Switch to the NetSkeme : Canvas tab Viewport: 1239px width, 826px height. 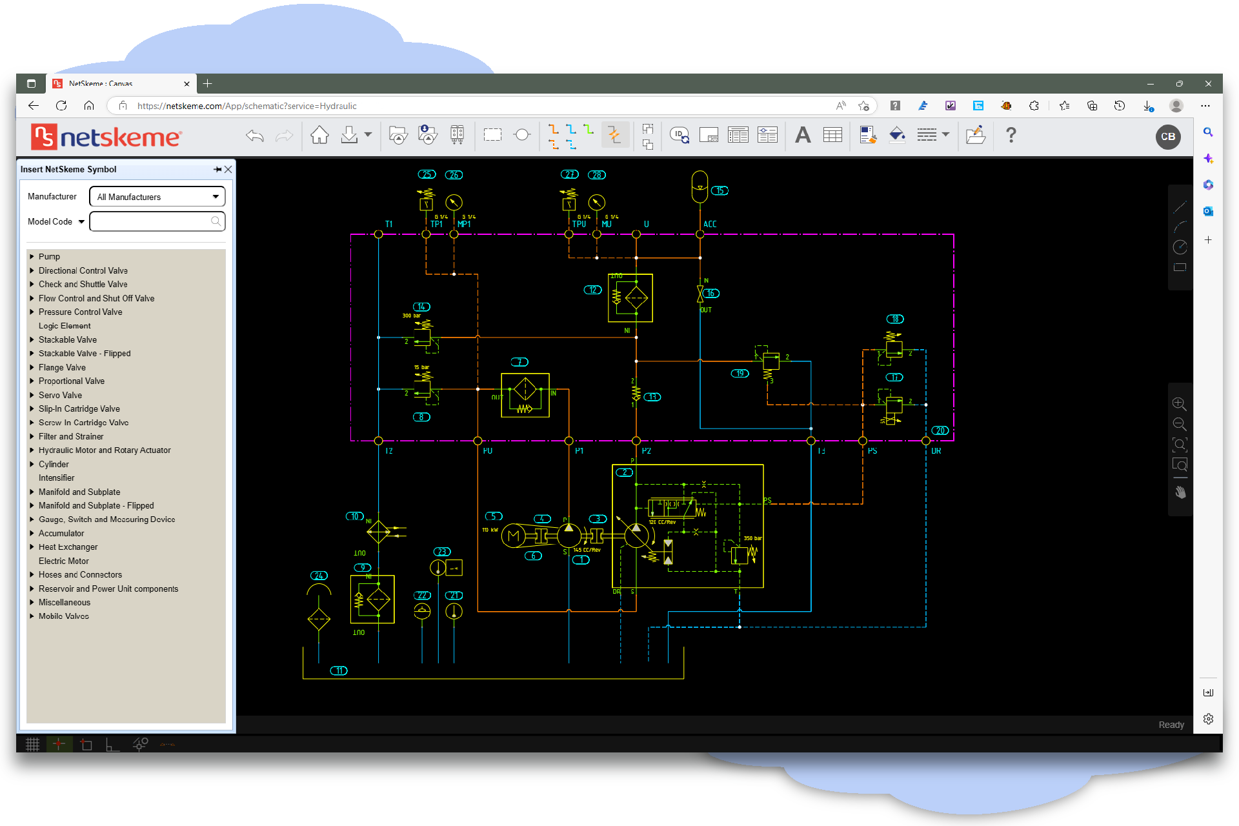point(121,84)
